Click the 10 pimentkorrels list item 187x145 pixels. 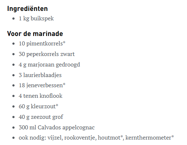[x=42, y=44]
